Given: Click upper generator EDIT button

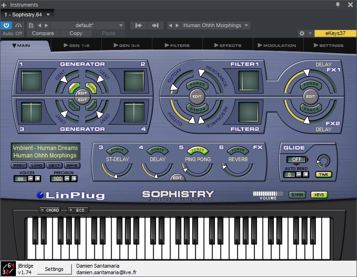Looking at the screenshot, I should click(x=82, y=93).
